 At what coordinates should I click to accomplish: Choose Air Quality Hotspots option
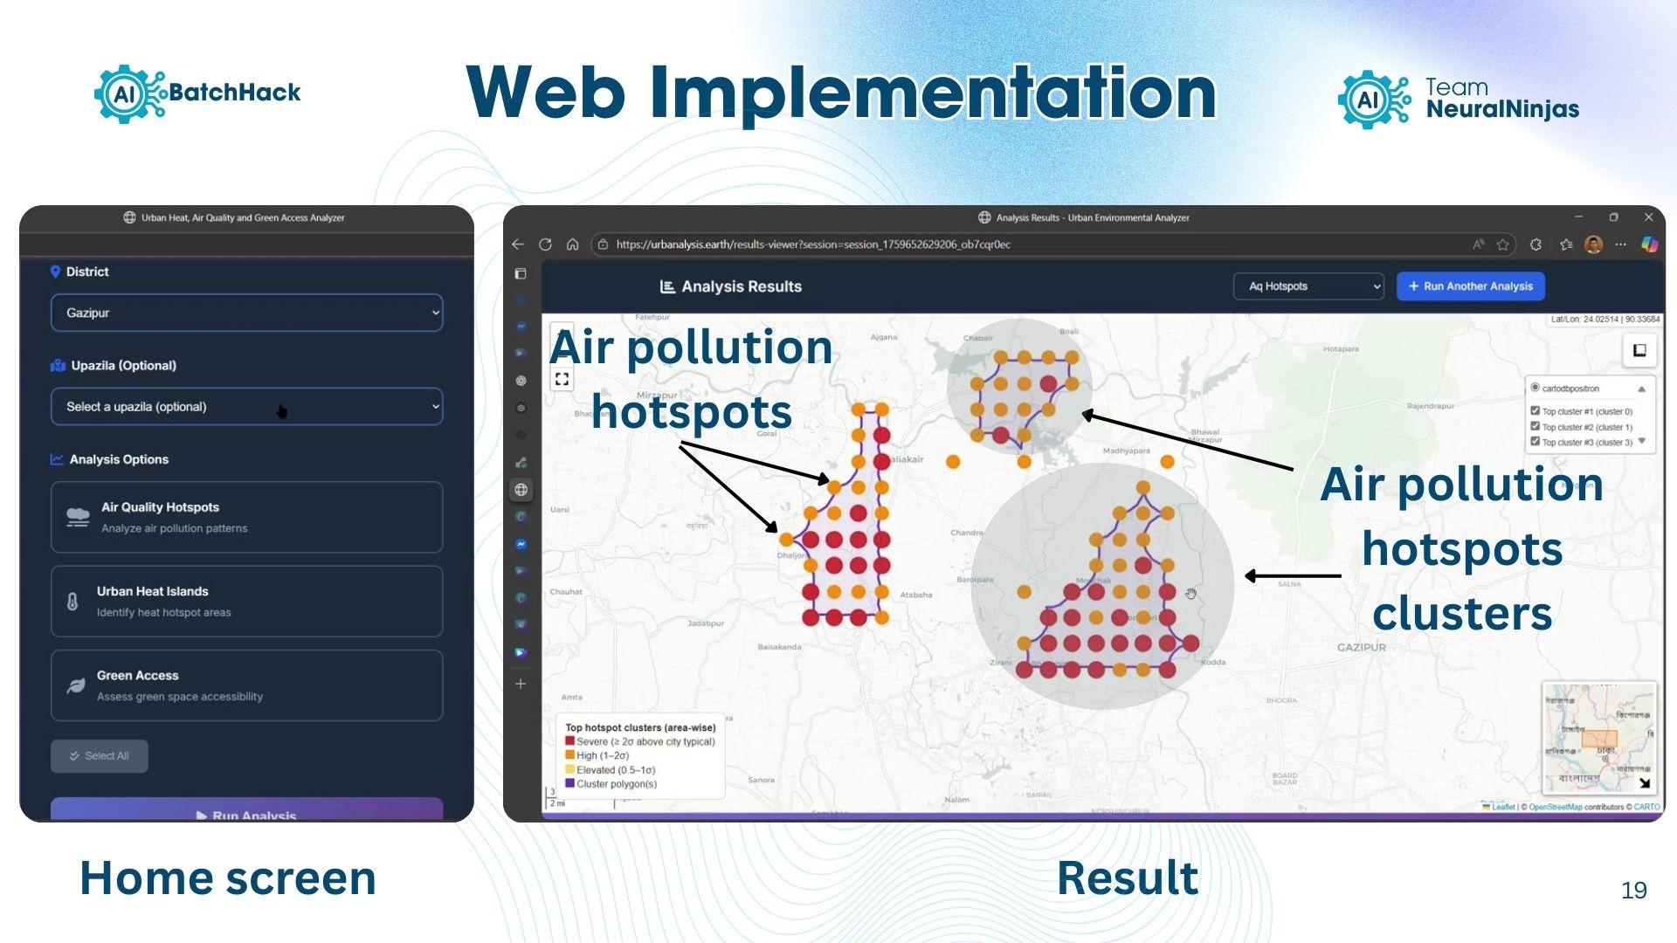click(246, 517)
